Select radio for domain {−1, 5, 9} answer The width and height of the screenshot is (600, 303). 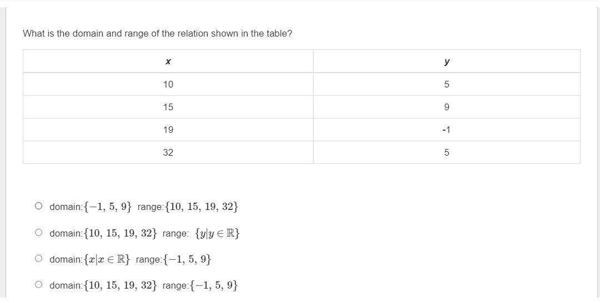(x=38, y=206)
